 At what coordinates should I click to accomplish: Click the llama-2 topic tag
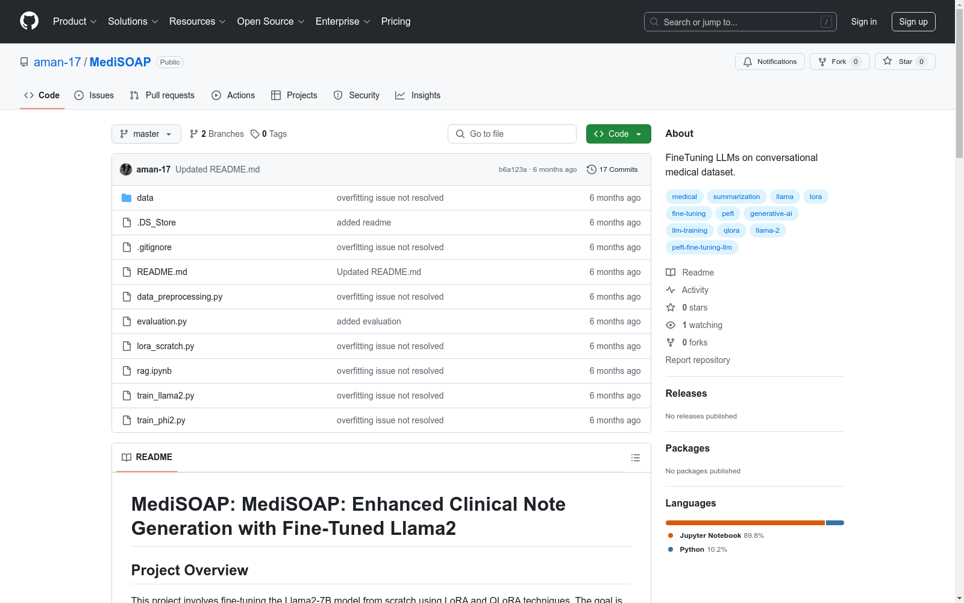(768, 230)
